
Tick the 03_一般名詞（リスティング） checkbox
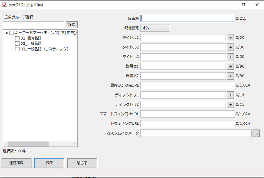[17, 49]
